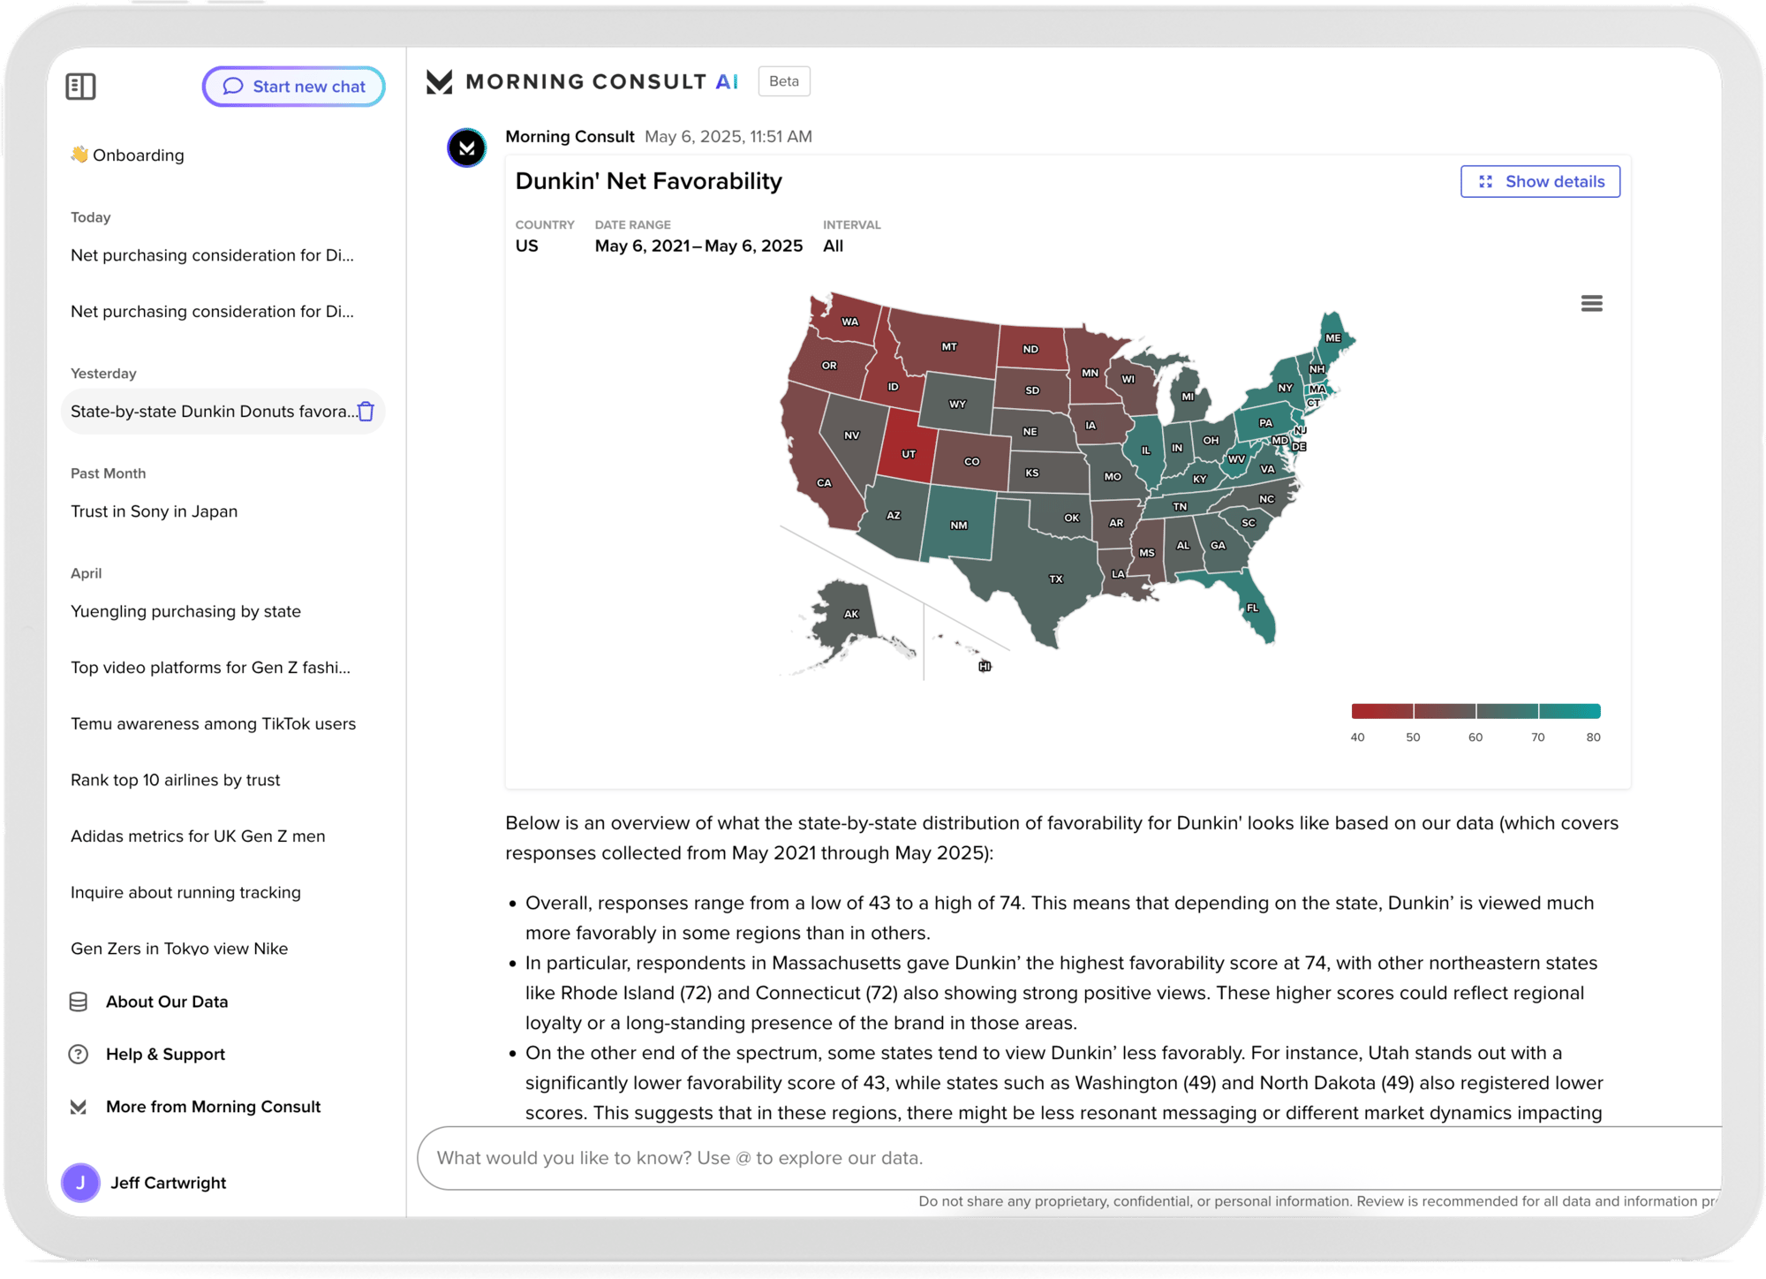Click North Dakota (ND) on the map
1766x1279 pixels.
pos(1030,349)
